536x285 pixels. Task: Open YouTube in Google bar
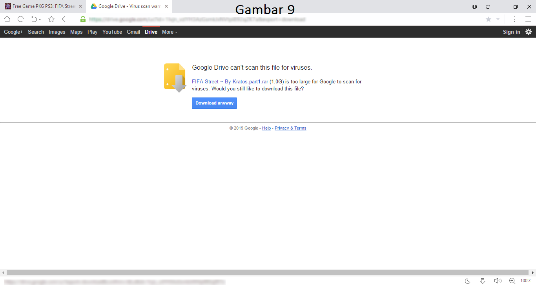(x=112, y=32)
